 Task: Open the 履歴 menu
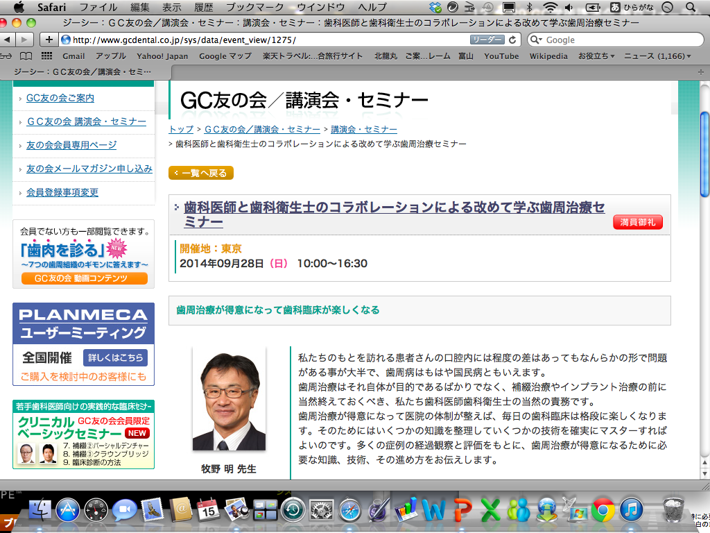point(204,8)
